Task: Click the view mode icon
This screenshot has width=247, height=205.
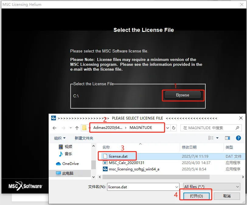Action: (x=211, y=138)
